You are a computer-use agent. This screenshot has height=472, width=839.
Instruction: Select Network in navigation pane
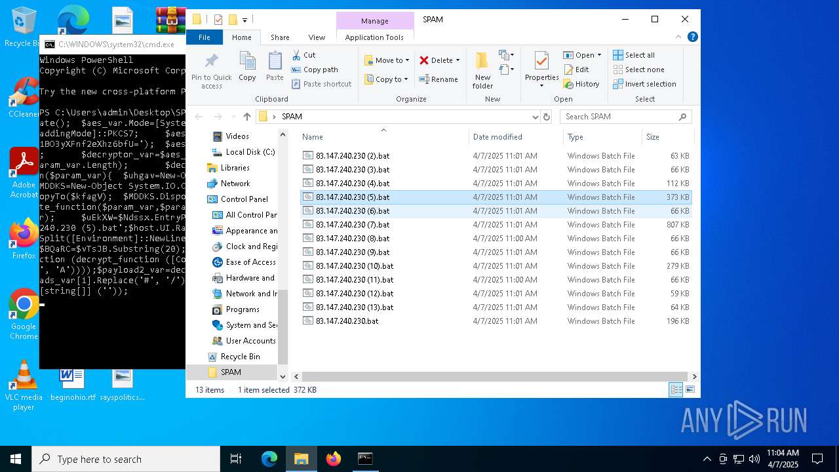tap(229, 184)
